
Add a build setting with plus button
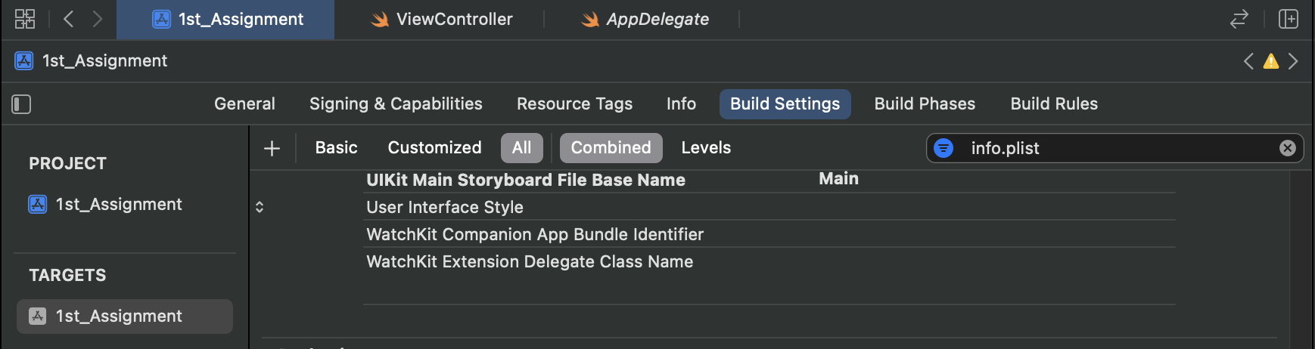click(272, 148)
